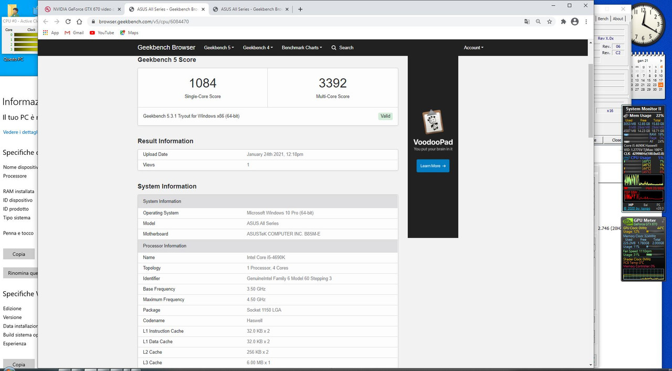
Task: Select the Haswell codename value
Action: click(255, 320)
